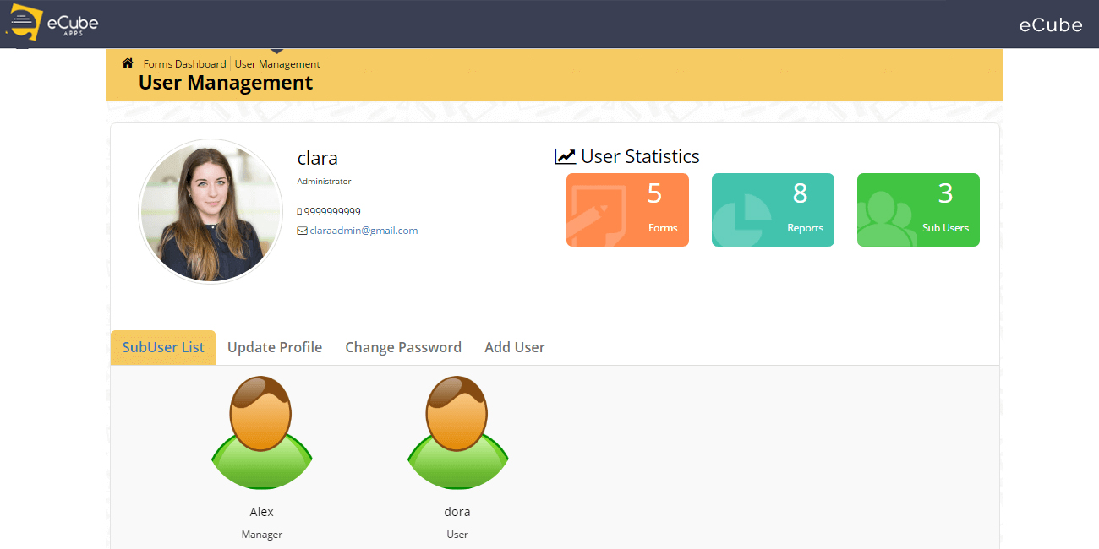Screen dimensions: 1099x549
Task: Open the orange Forms statistics tile
Action: pos(627,209)
